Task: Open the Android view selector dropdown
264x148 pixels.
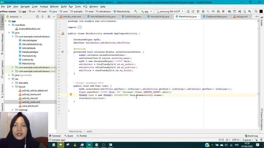Action: point(14,16)
